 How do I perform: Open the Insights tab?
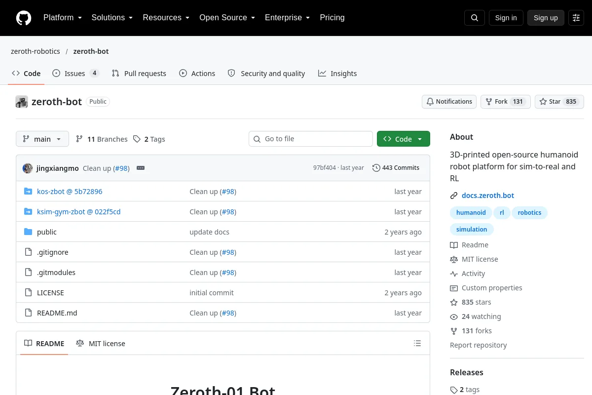point(337,73)
